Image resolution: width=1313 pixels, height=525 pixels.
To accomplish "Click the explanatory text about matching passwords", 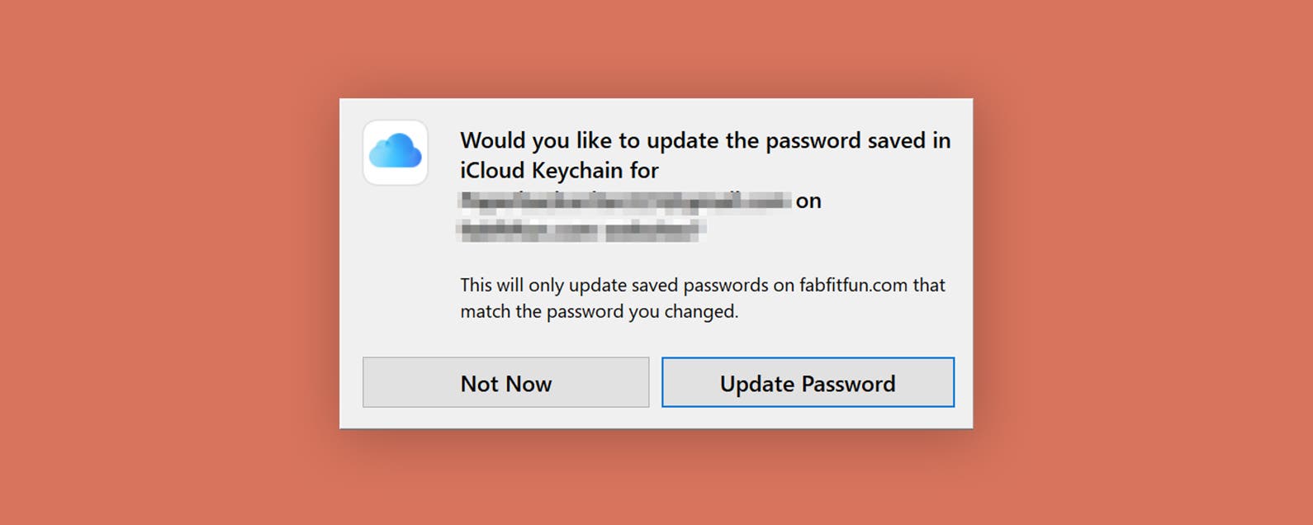I will (703, 297).
